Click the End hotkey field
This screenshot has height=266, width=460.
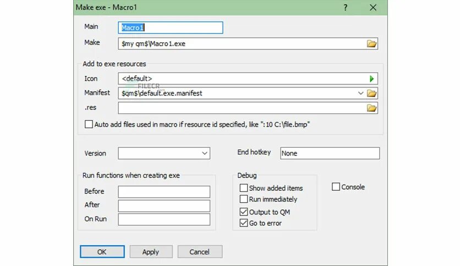[x=330, y=153]
